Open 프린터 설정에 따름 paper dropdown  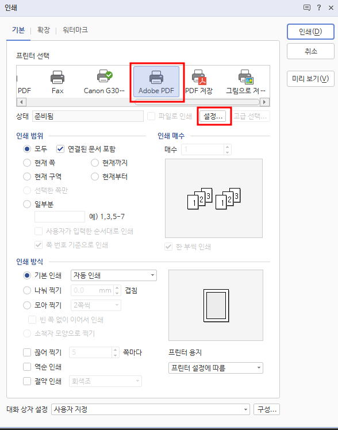[216, 368]
